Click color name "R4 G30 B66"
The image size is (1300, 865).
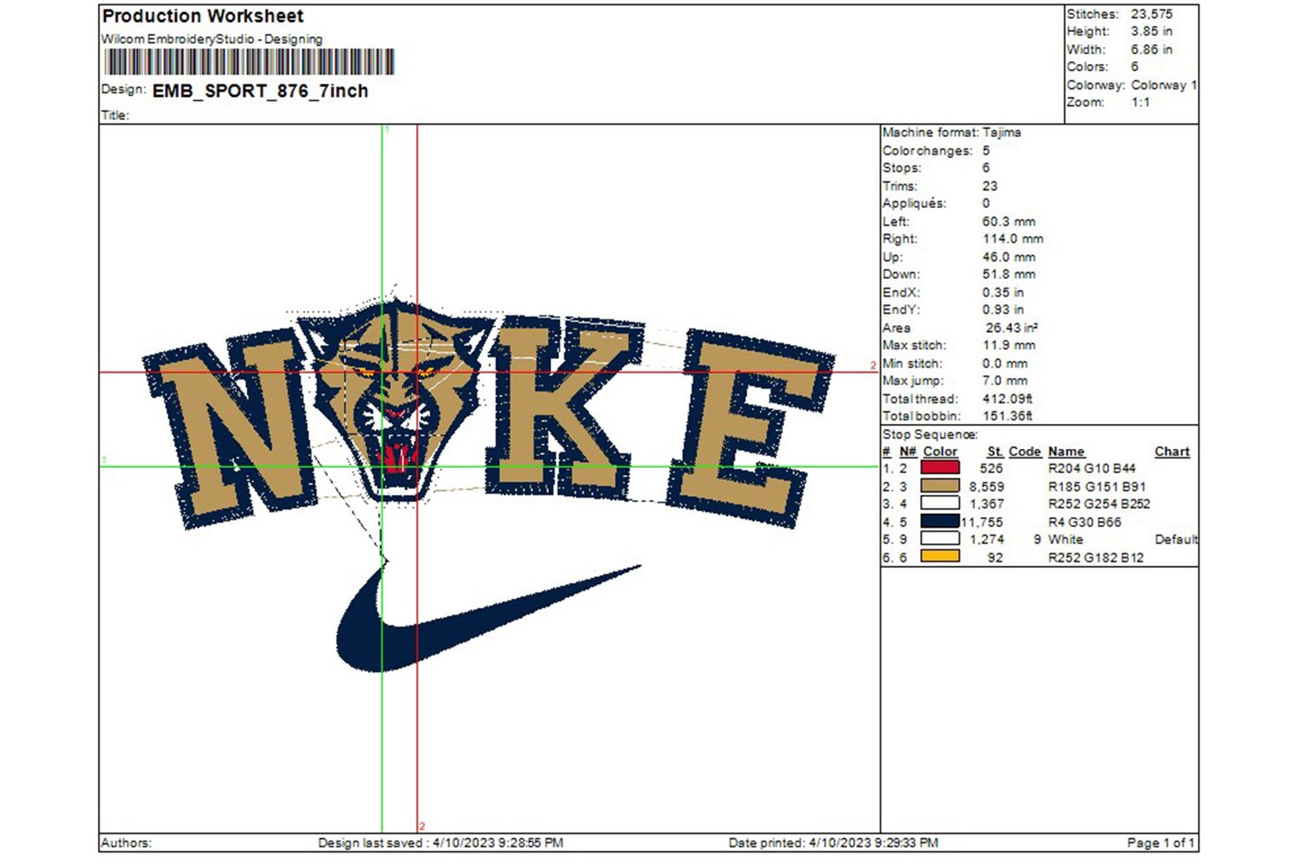(1084, 523)
